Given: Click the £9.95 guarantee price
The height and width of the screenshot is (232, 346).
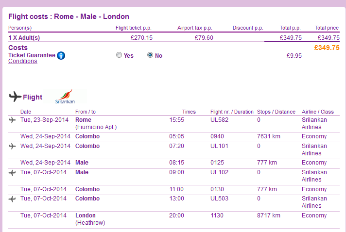Looking at the screenshot, I should click(294, 56).
